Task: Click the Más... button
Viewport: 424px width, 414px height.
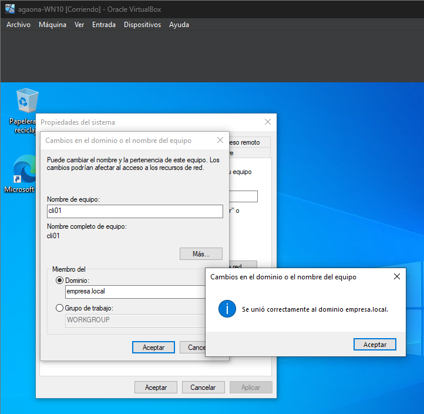Action: click(x=201, y=254)
